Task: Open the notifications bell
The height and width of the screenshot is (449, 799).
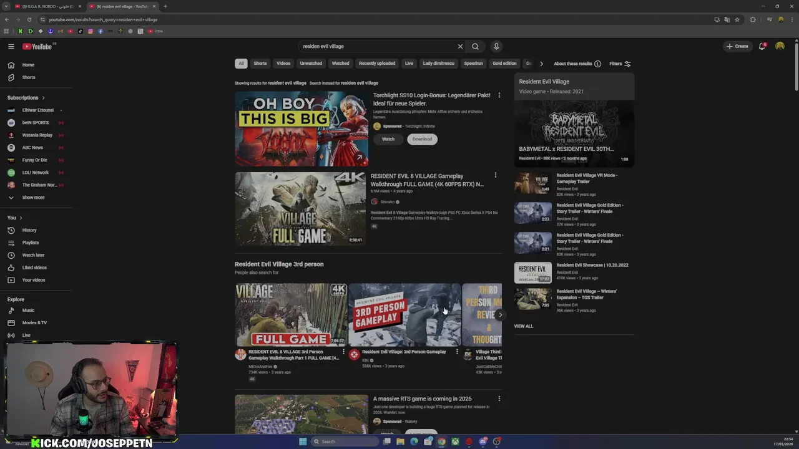Action: point(762,46)
